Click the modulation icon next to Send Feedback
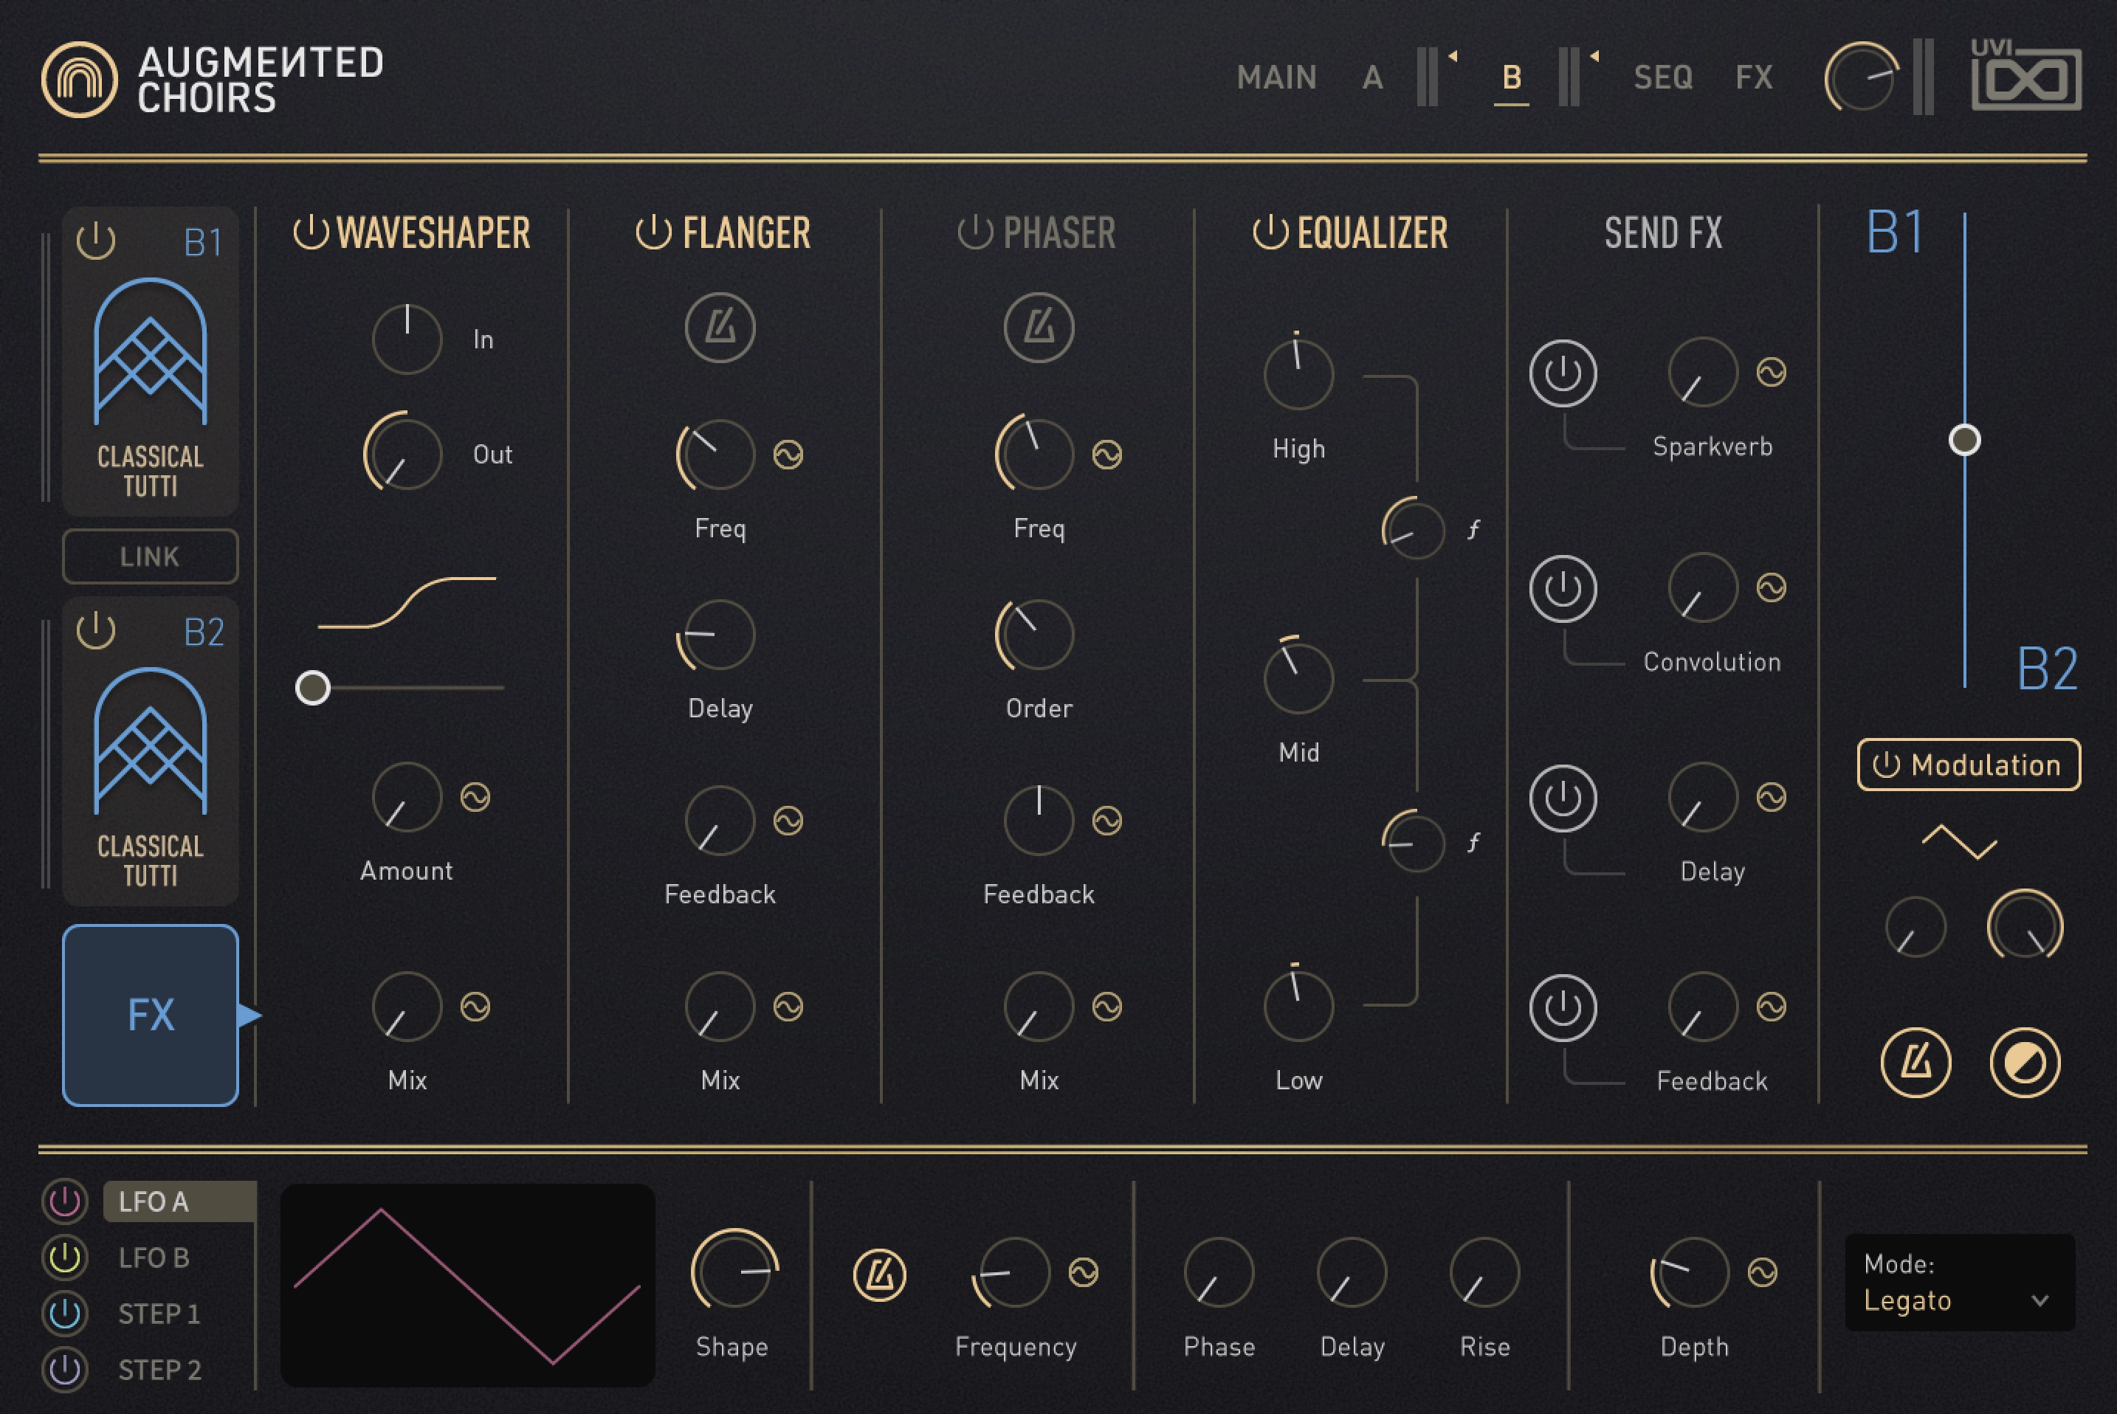Screen dimensions: 2117x1414 click(1772, 1007)
